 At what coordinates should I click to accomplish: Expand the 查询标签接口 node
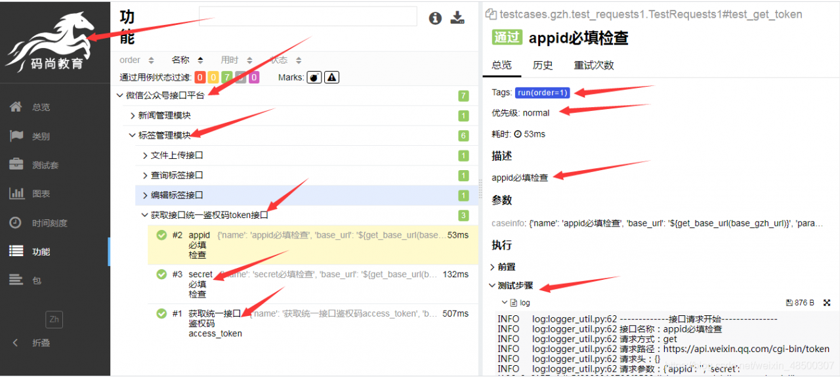tap(145, 175)
